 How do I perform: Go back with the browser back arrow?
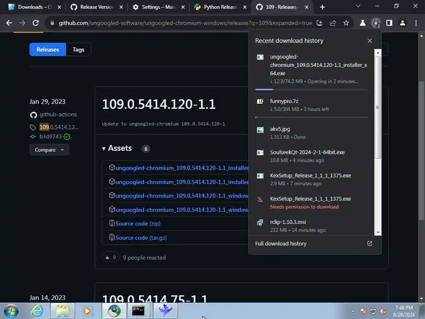click(x=9, y=23)
